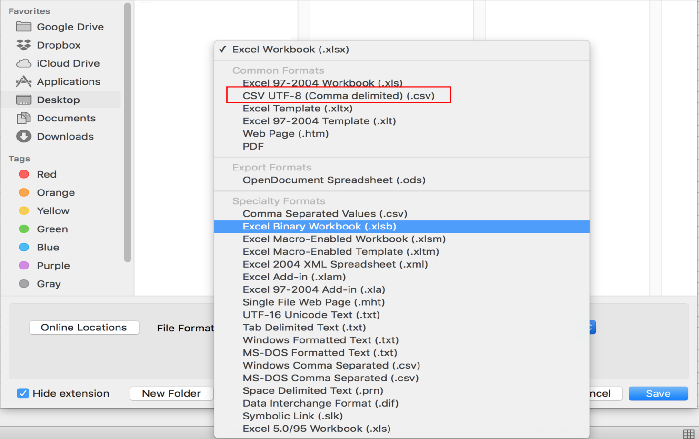Click the Google Drive folder icon
This screenshot has width=699, height=439.
click(x=23, y=27)
